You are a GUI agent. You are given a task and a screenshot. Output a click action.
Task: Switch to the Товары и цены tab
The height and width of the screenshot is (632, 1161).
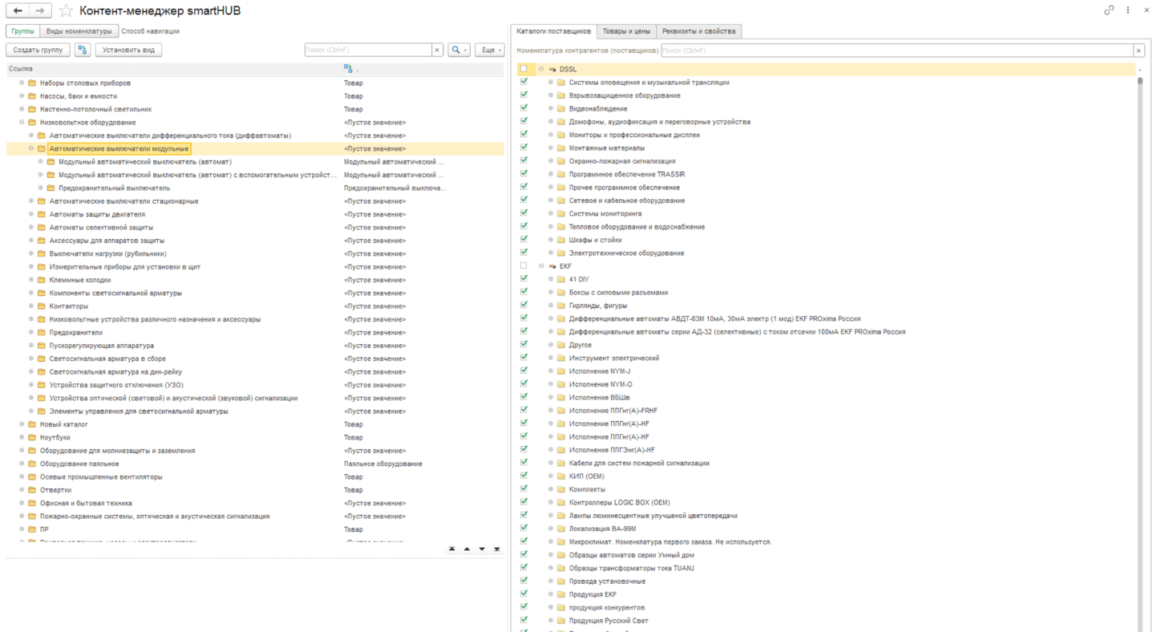point(626,31)
